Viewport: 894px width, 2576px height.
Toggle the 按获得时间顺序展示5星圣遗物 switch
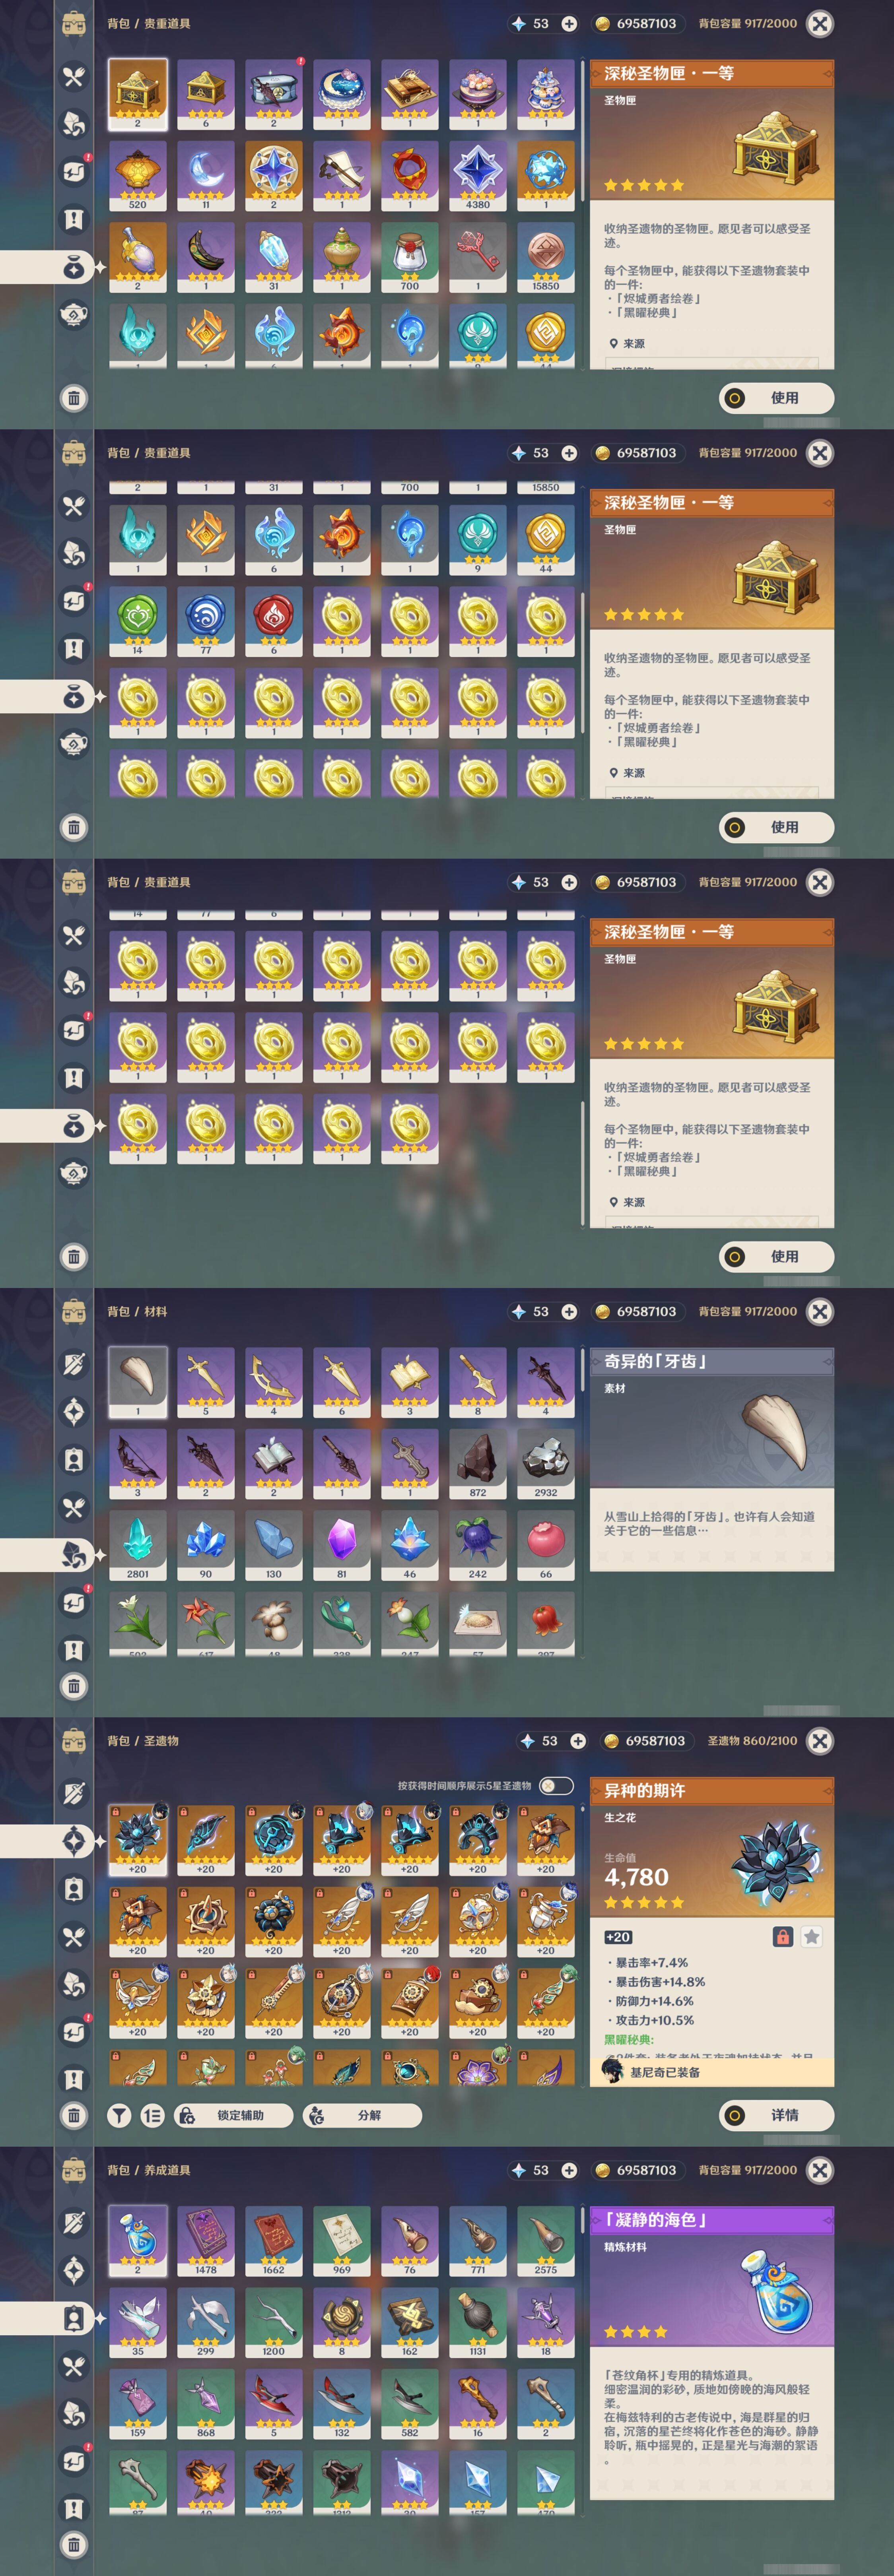coord(556,1785)
